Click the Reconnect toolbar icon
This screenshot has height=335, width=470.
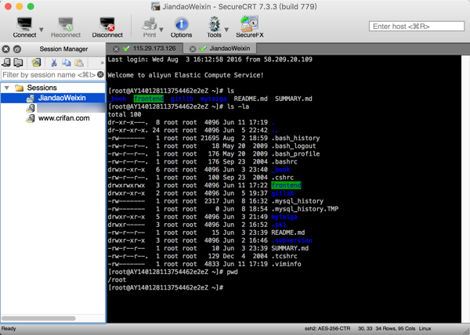click(x=66, y=24)
